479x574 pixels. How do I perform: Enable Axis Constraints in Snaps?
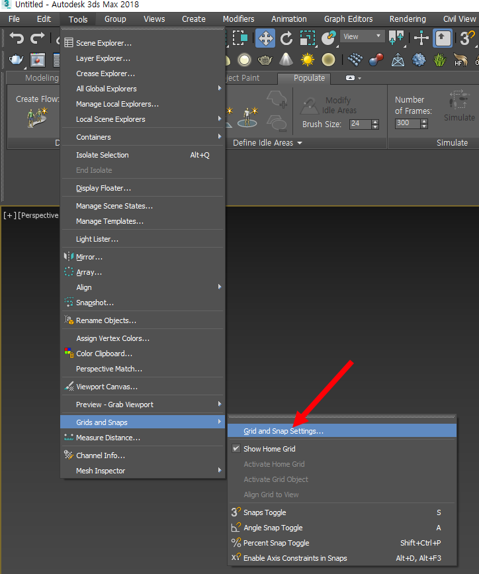342,558
